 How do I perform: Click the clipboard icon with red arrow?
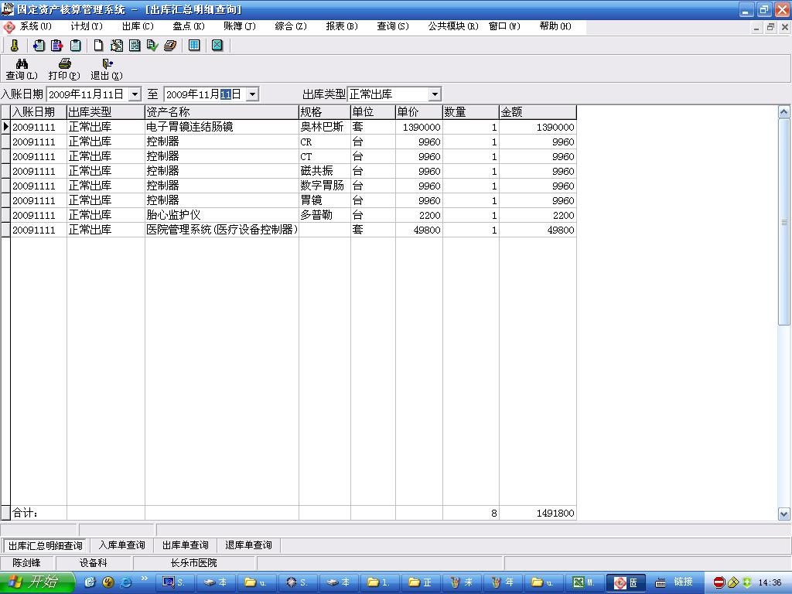tap(56, 46)
